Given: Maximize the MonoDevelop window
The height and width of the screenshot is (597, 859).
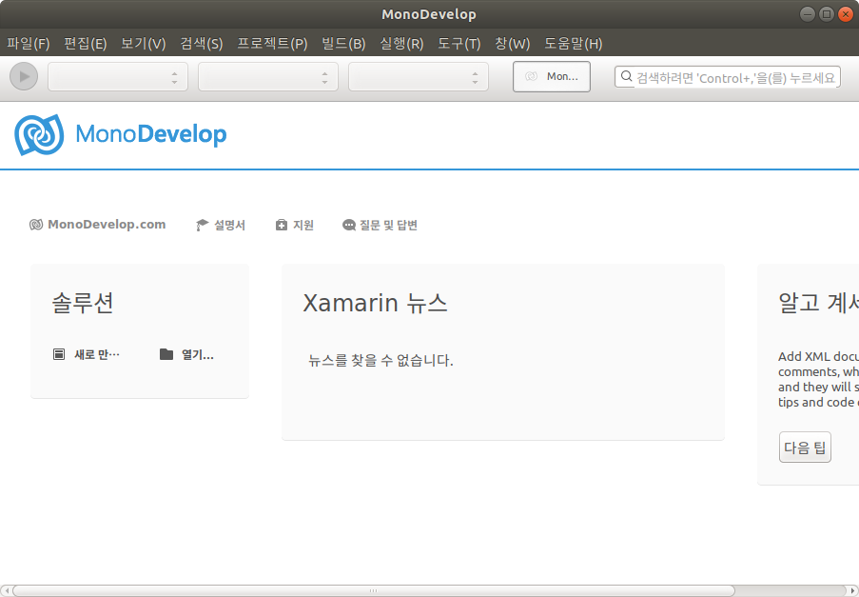Looking at the screenshot, I should tap(827, 14).
